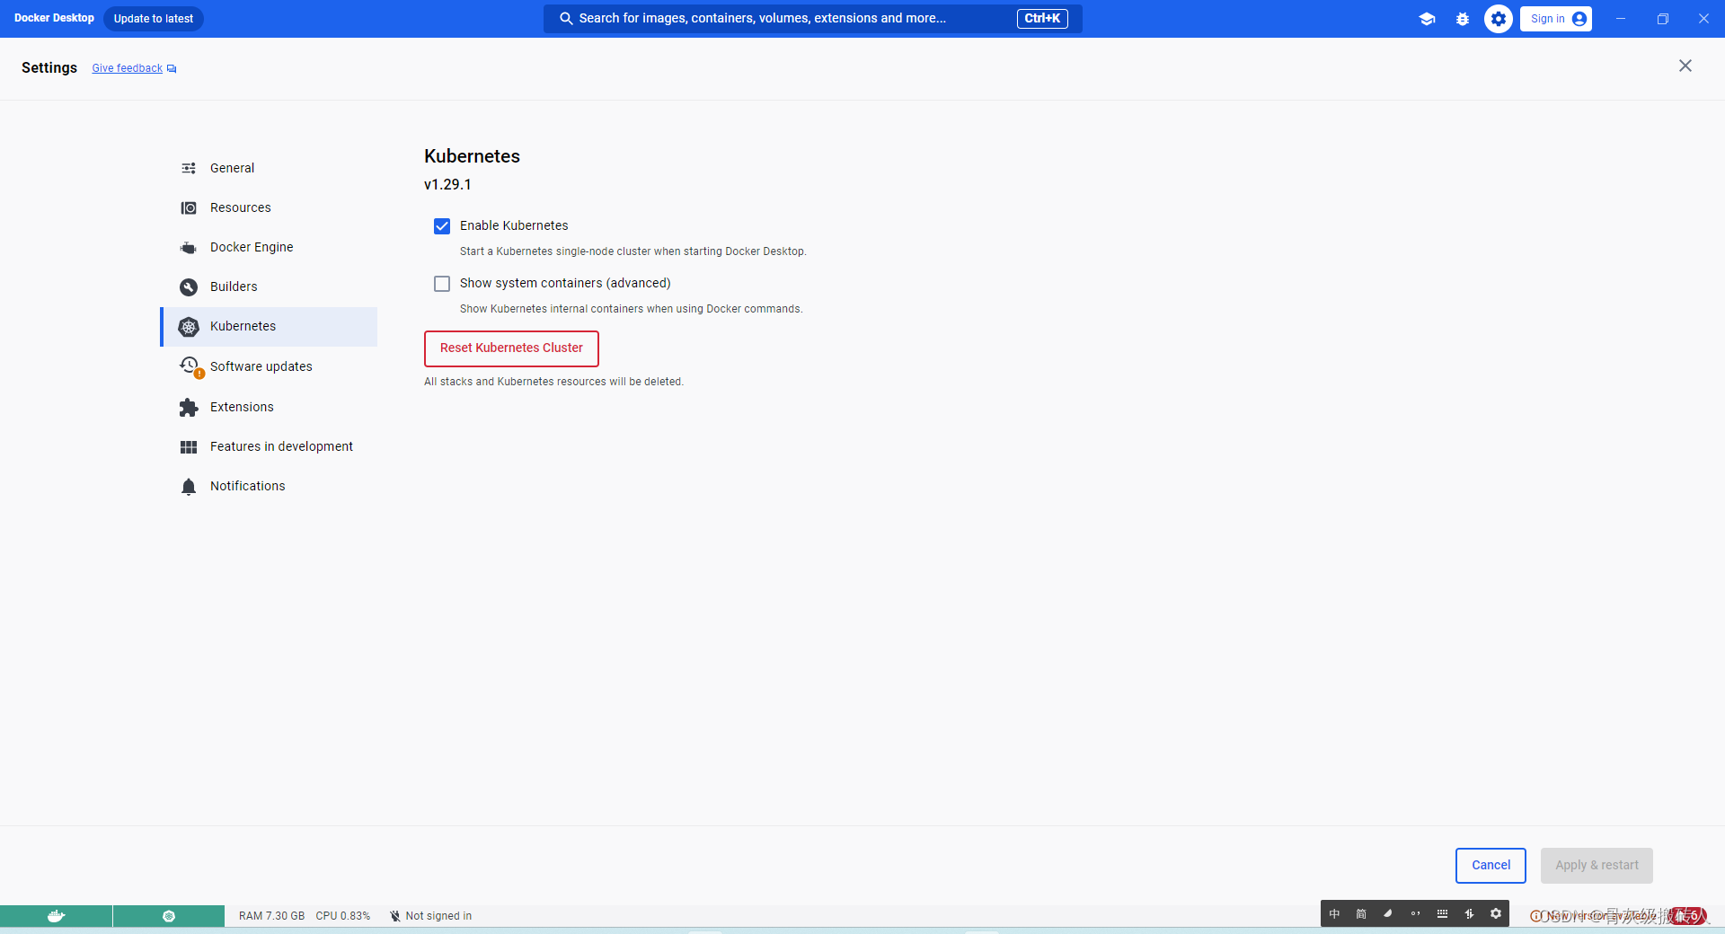Open the Features in development section

(270, 446)
